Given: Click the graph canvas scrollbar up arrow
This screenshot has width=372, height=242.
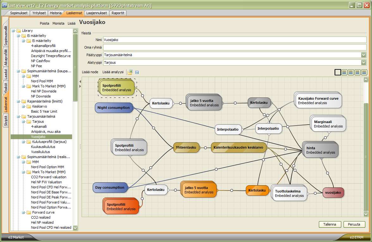Looking at the screenshot, I should pyautogui.click(x=366, y=80).
